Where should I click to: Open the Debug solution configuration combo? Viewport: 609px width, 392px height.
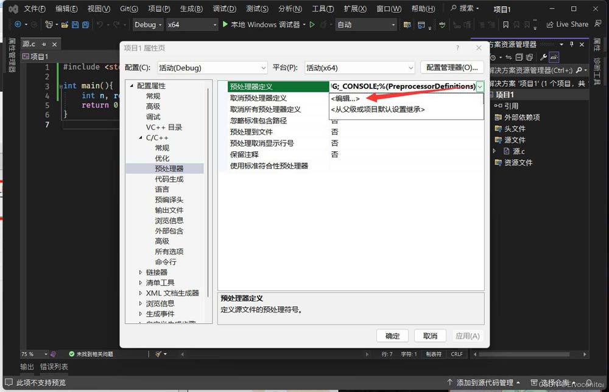(148, 25)
